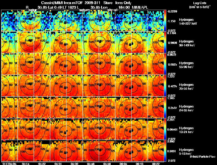The width and height of the screenshot is (217, 165).
Task: Select the Hydrogen 24-35 keV label
Action: pyautogui.click(x=186, y=108)
